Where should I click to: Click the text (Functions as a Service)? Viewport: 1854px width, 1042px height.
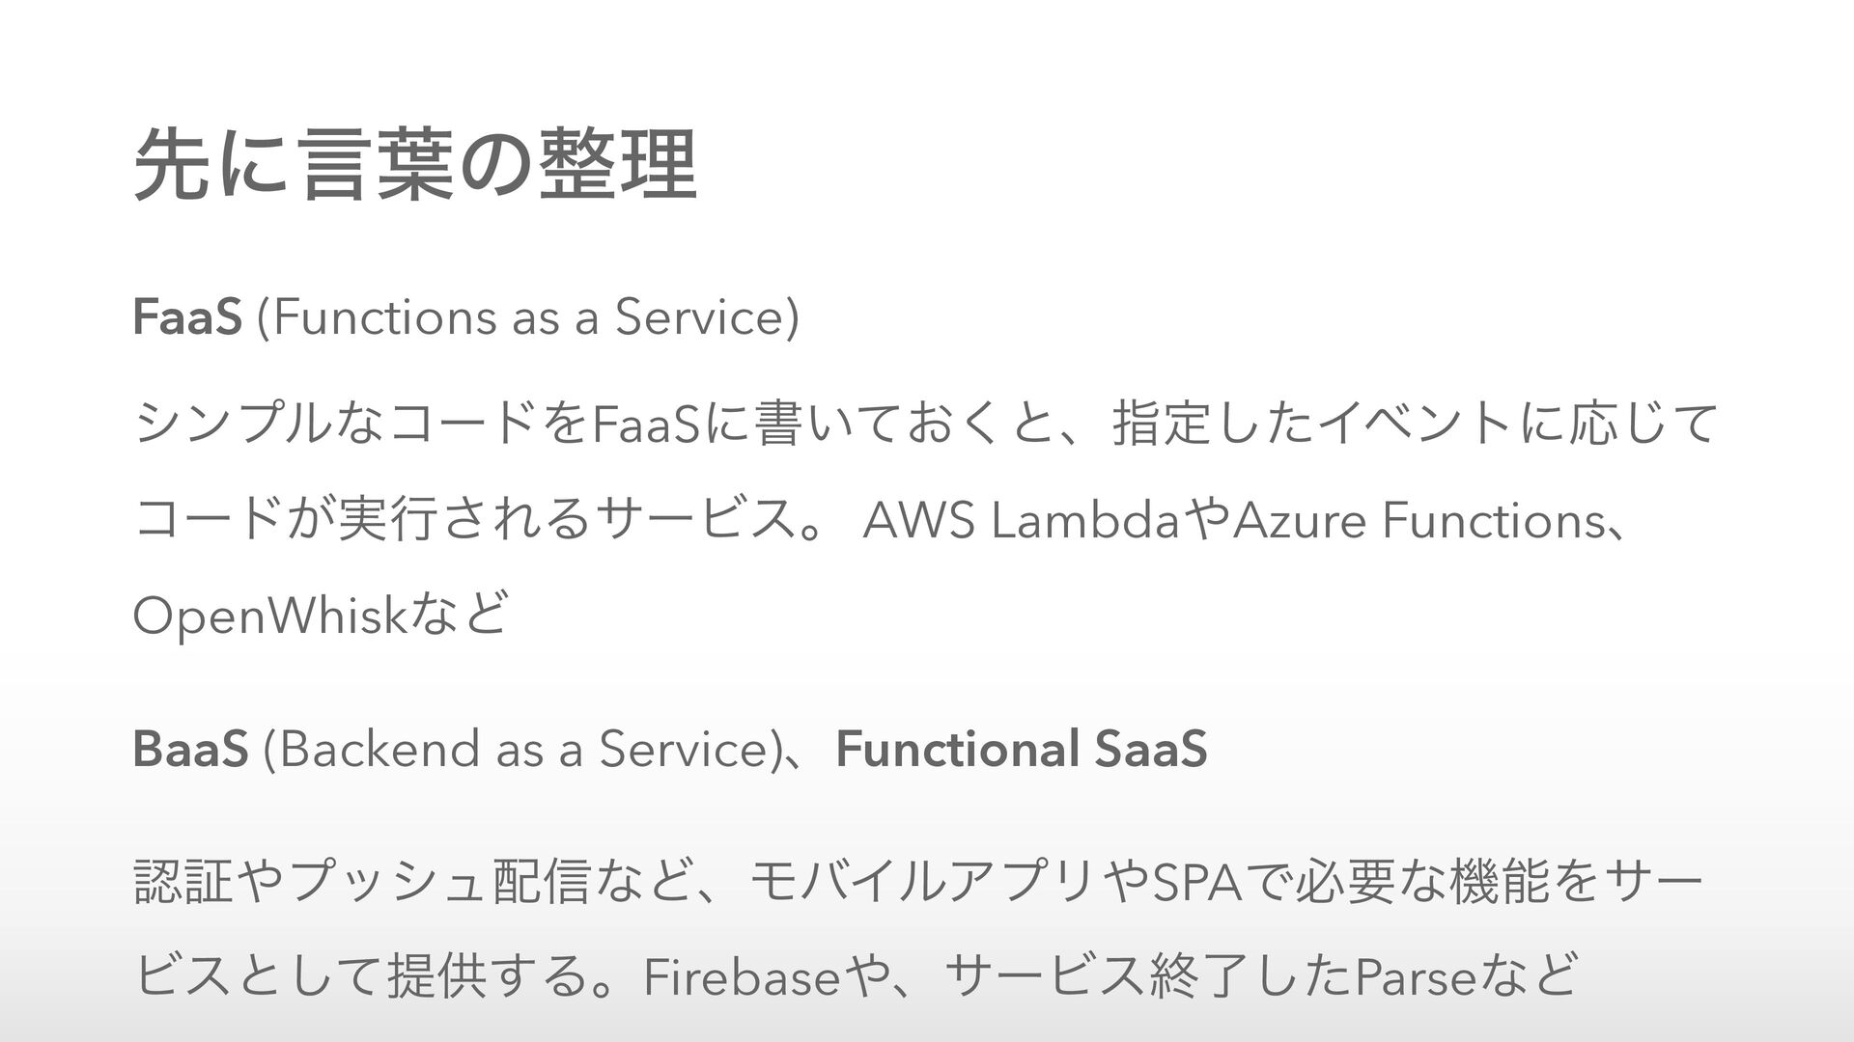527,319
